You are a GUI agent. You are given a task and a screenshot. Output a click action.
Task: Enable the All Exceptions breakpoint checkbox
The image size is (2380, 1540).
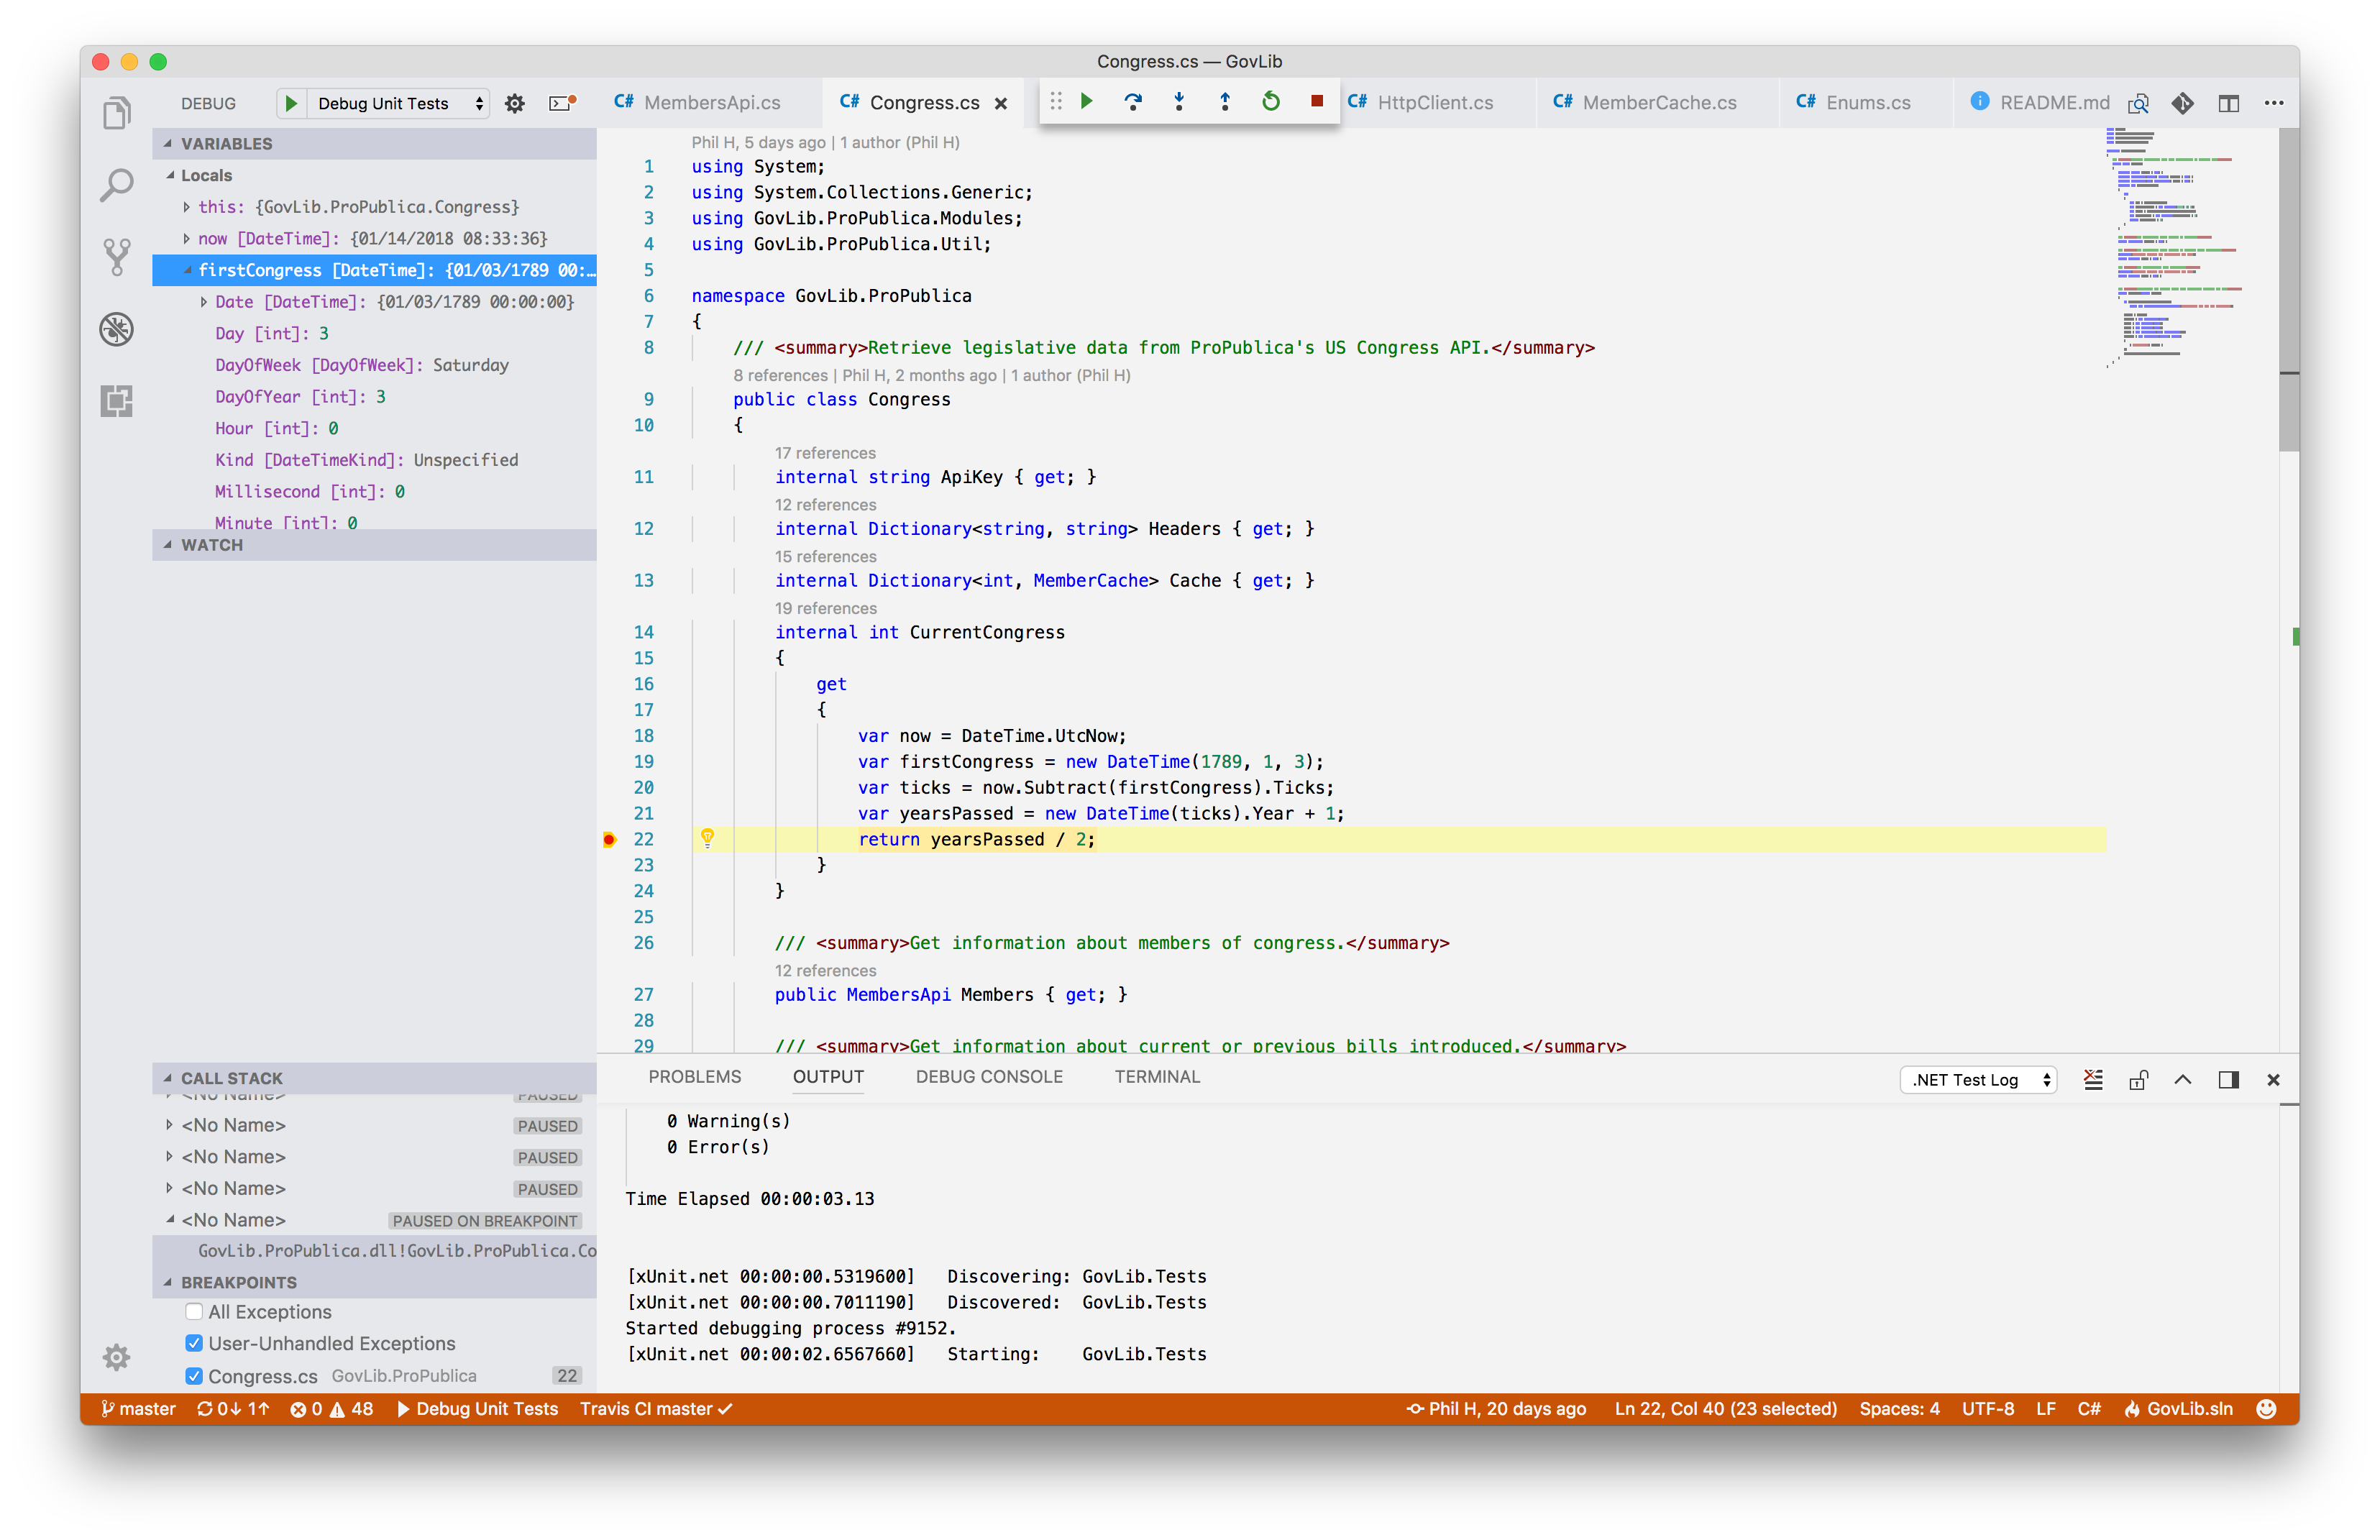coord(194,1312)
